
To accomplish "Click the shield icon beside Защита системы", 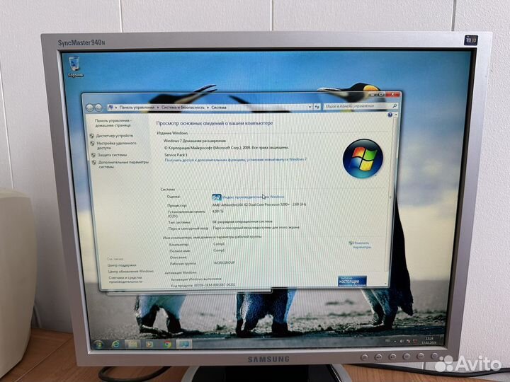I will 93,155.
